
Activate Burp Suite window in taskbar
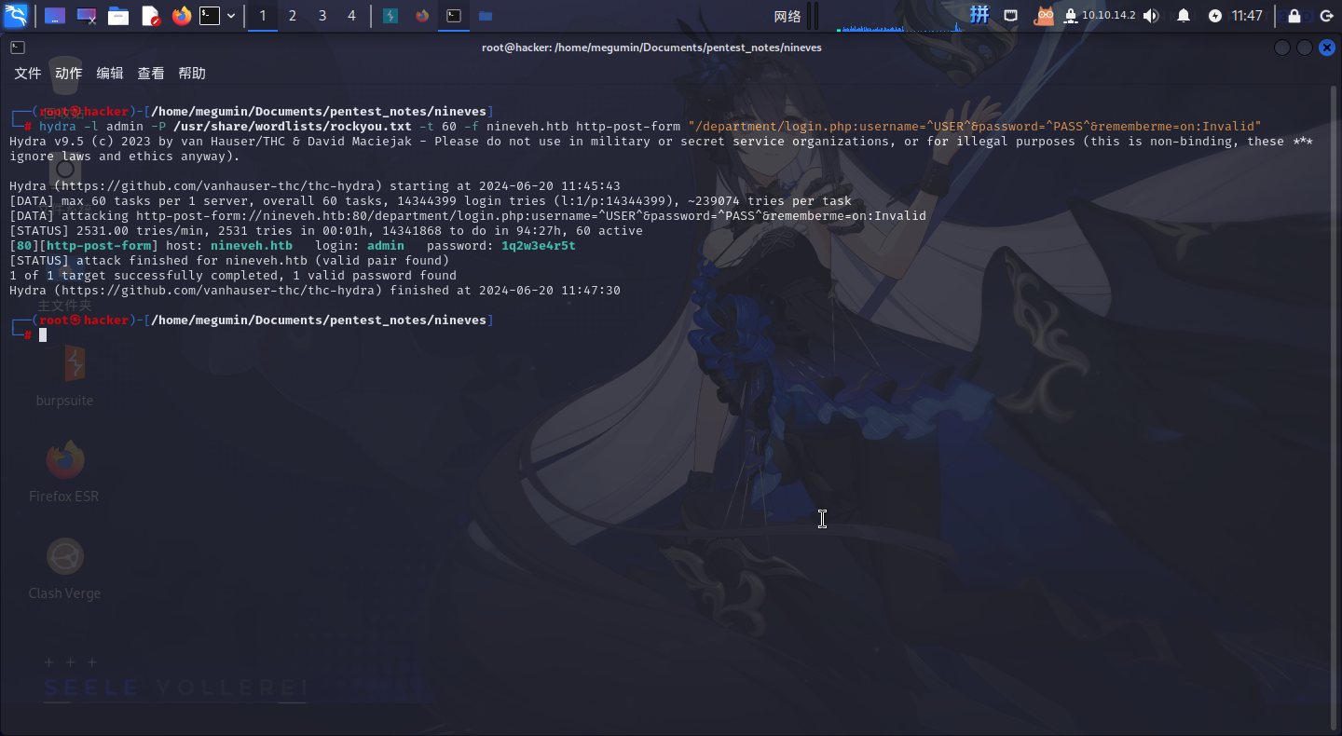pos(392,16)
